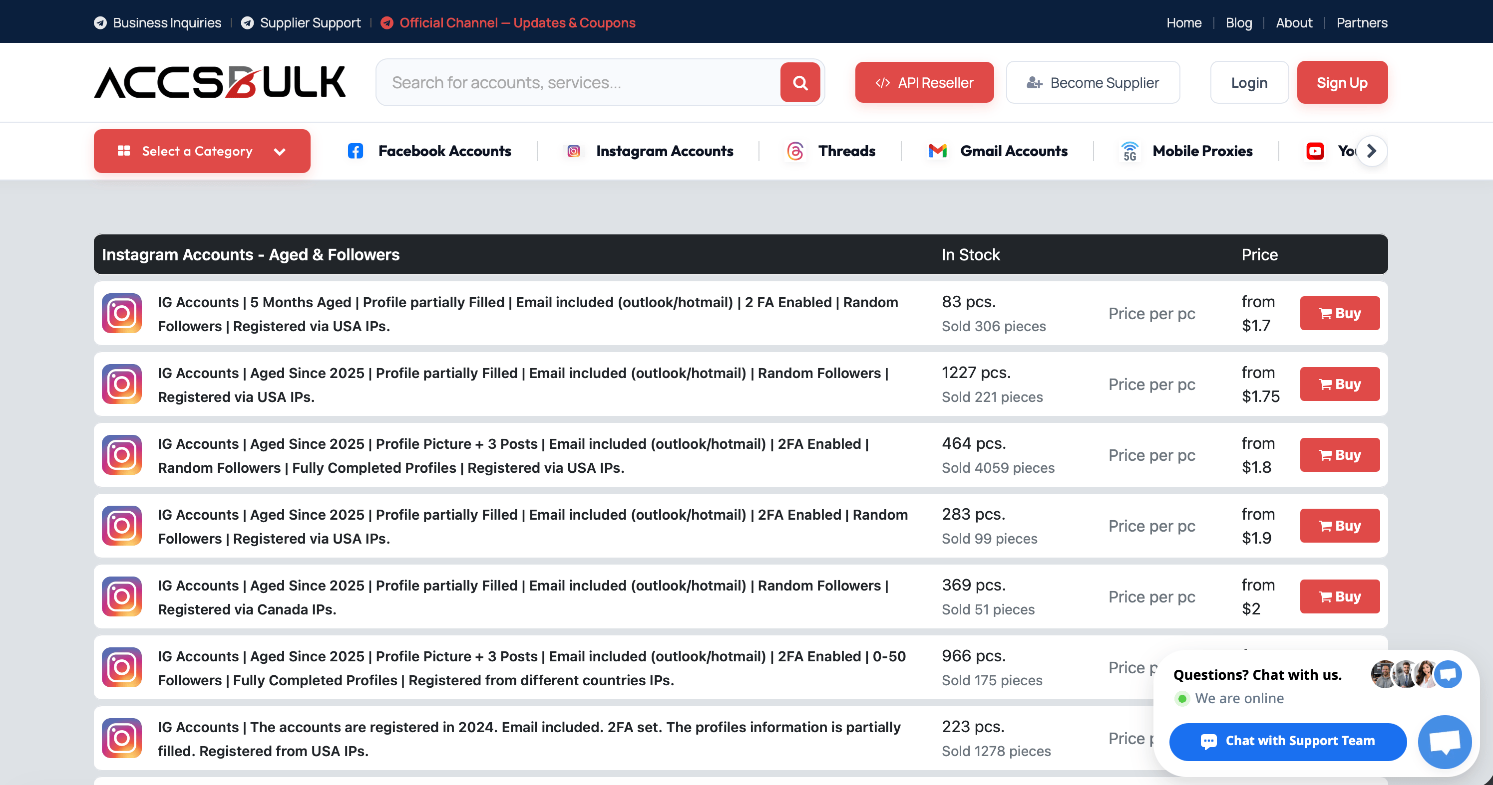Screen dimensions: 1493x785
Task: Click the Sign Up button
Action: [x=1342, y=83]
